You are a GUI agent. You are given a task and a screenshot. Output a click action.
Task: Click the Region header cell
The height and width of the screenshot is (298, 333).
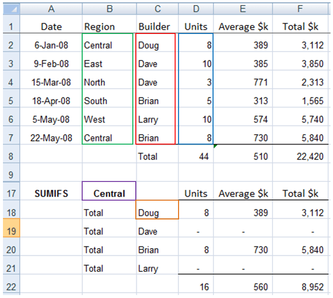(x=109, y=24)
